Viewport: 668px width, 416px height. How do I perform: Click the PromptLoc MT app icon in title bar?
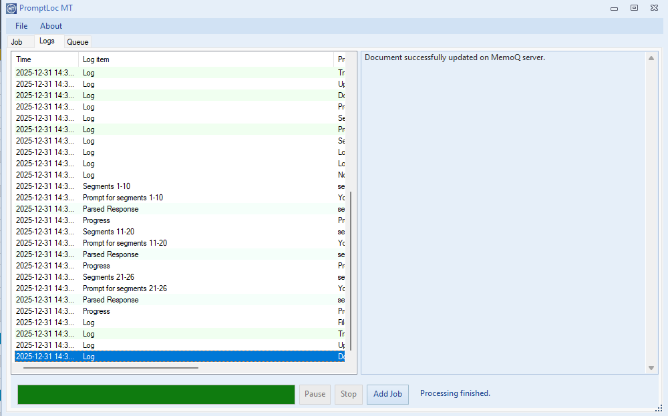click(x=11, y=8)
